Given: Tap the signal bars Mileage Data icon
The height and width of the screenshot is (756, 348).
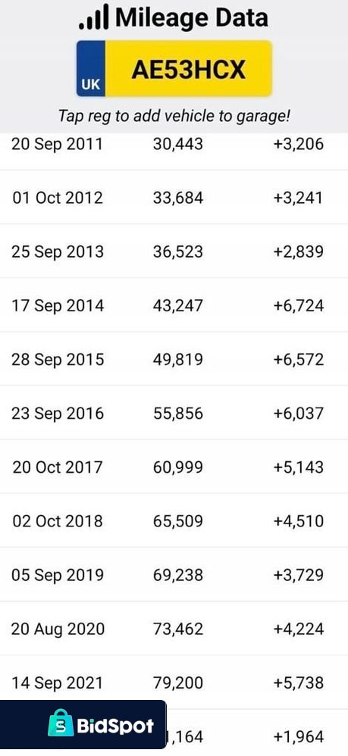Looking at the screenshot, I should (x=94, y=17).
